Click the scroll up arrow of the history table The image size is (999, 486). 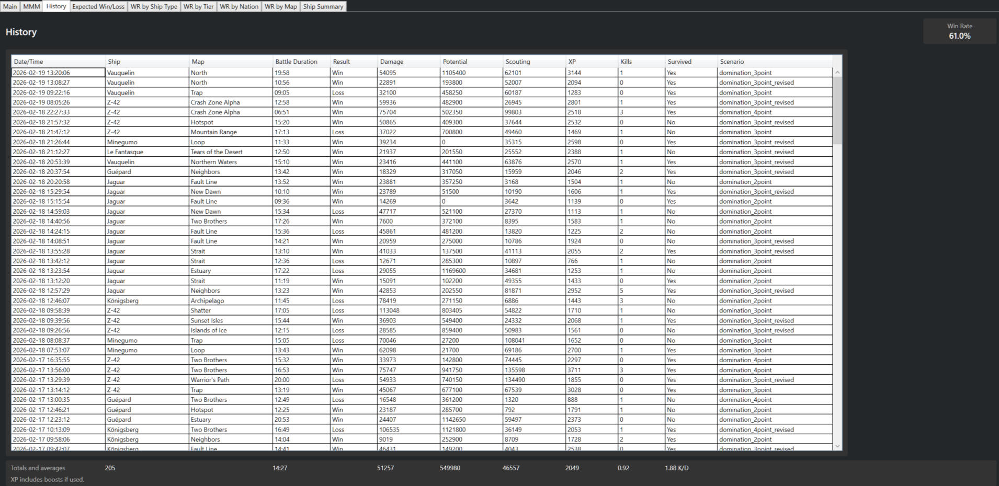coord(837,73)
